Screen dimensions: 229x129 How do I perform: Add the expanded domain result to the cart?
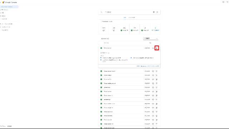click(157, 48)
